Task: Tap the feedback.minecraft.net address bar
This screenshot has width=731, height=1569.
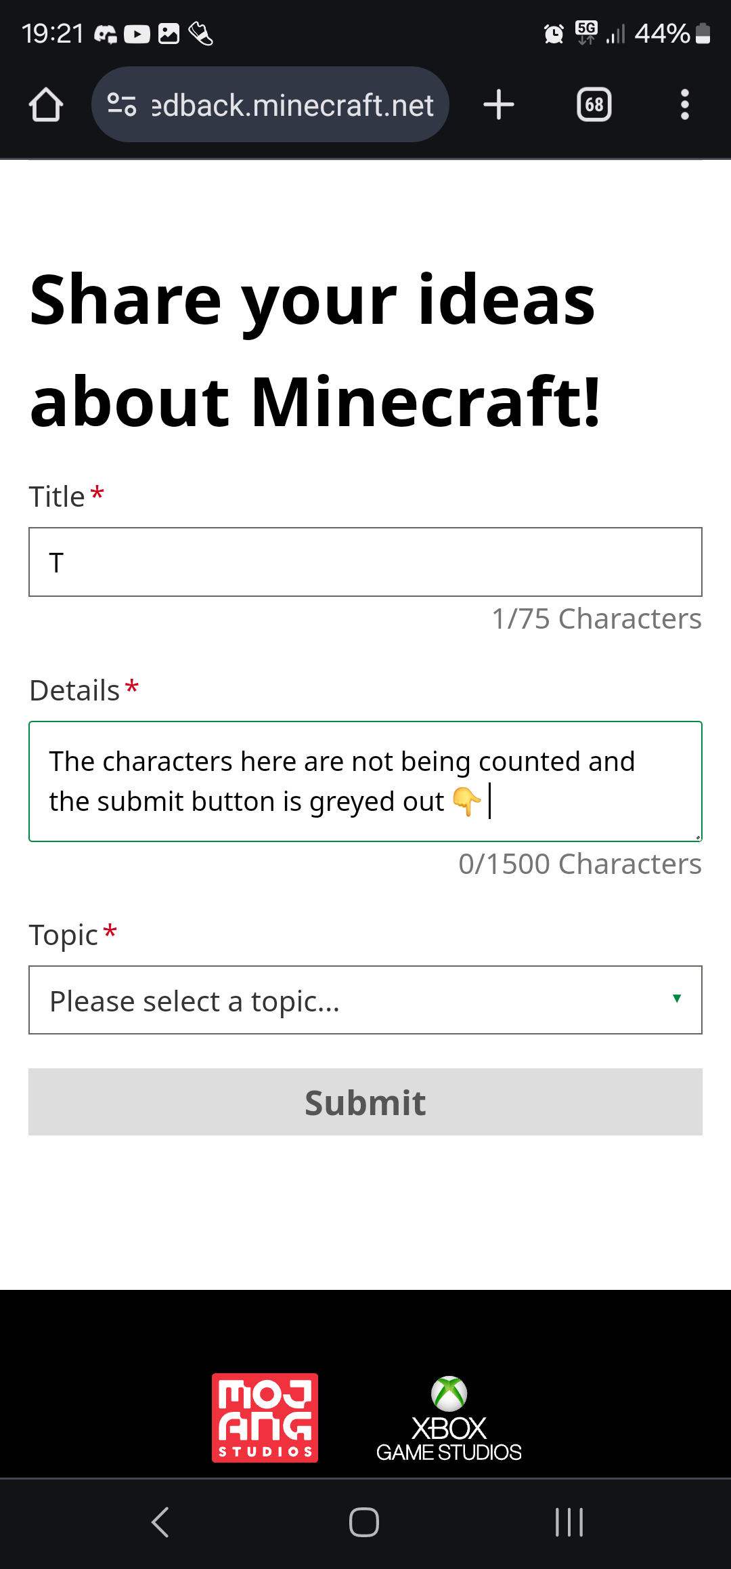Action: click(291, 105)
